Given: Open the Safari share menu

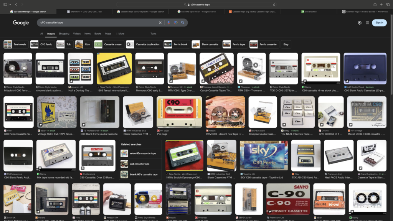Looking at the screenshot, I should [375, 5].
